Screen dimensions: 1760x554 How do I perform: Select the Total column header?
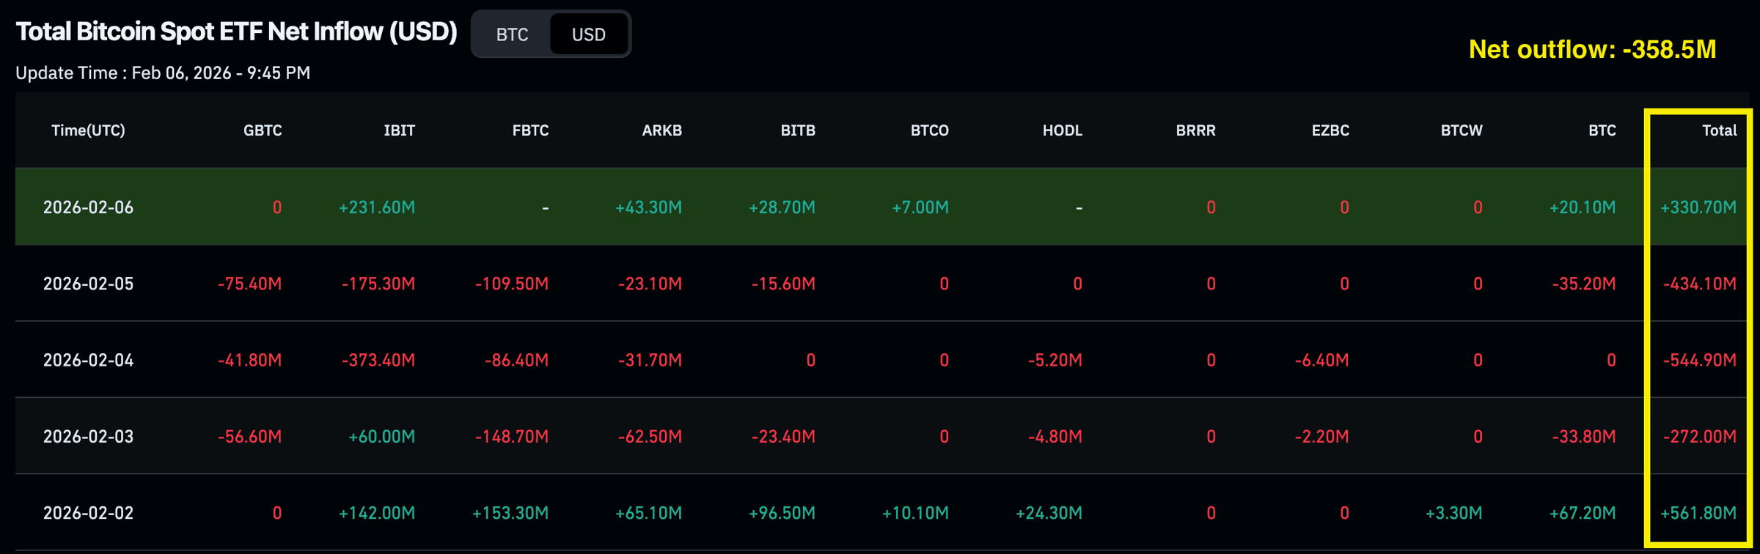coord(1718,130)
